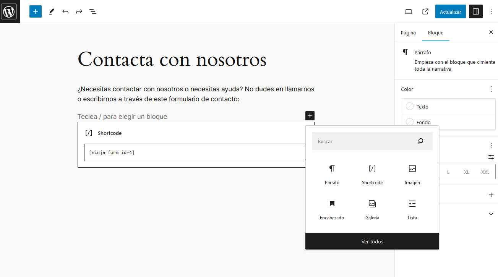Edit the ninja_form shortcode text field
The width and height of the screenshot is (498, 277).
pos(195,152)
